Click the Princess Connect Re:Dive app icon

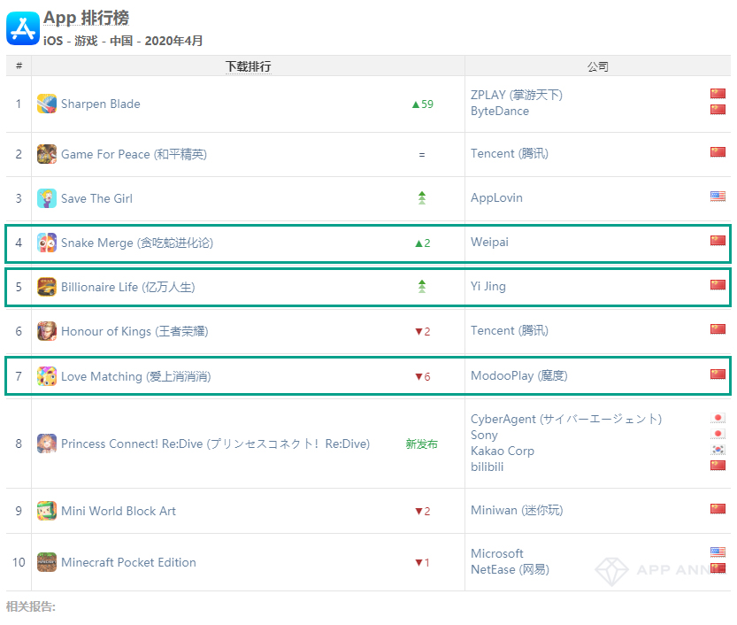tap(47, 444)
